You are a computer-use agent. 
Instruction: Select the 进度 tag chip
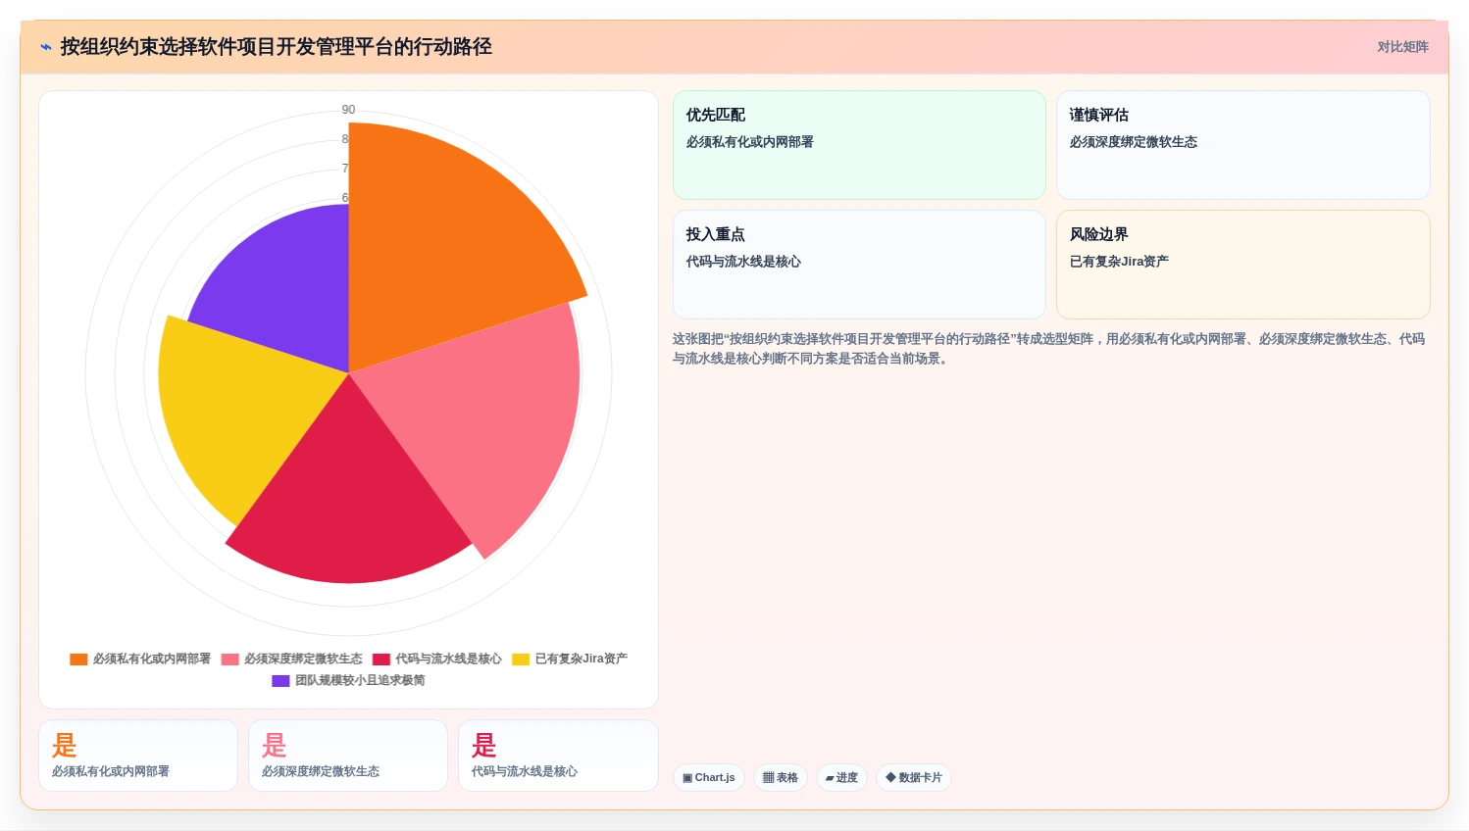pyautogui.click(x=841, y=778)
